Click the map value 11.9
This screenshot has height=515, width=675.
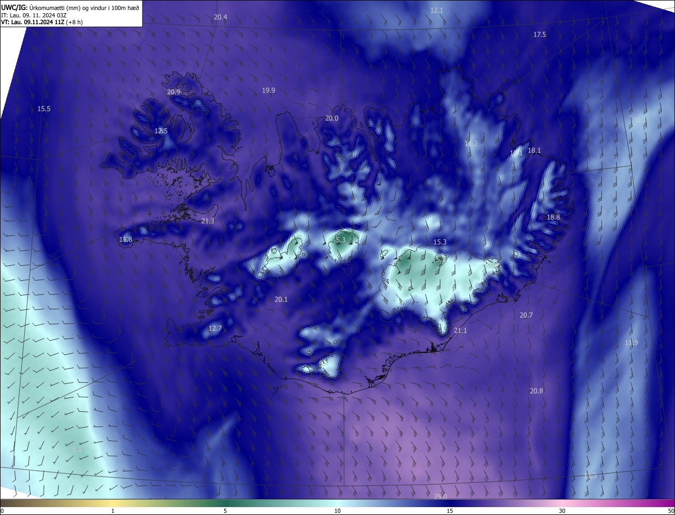click(631, 343)
